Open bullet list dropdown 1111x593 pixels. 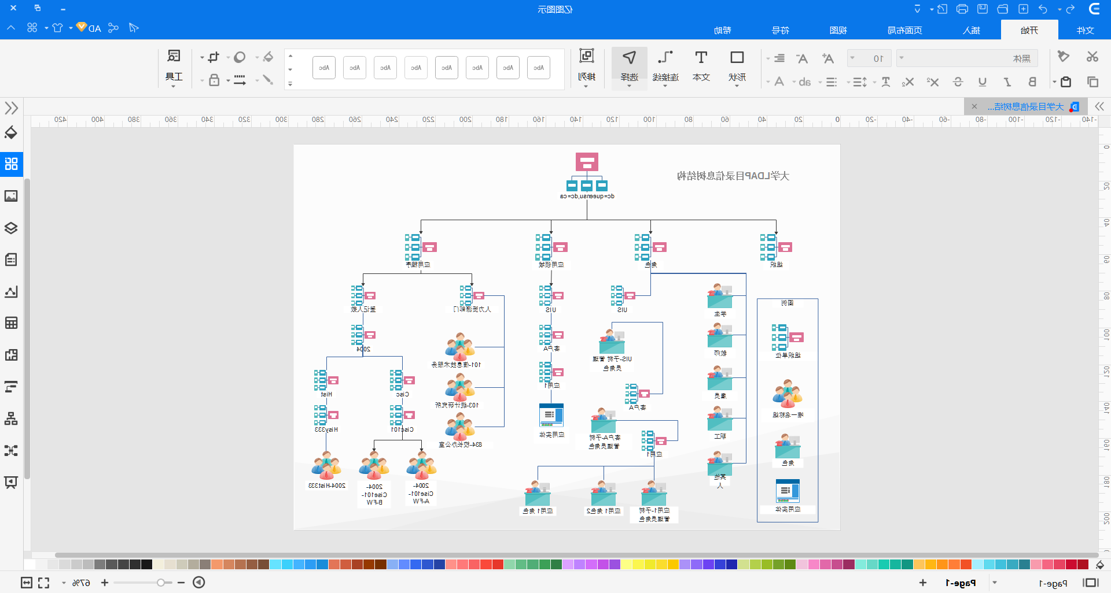(828, 82)
